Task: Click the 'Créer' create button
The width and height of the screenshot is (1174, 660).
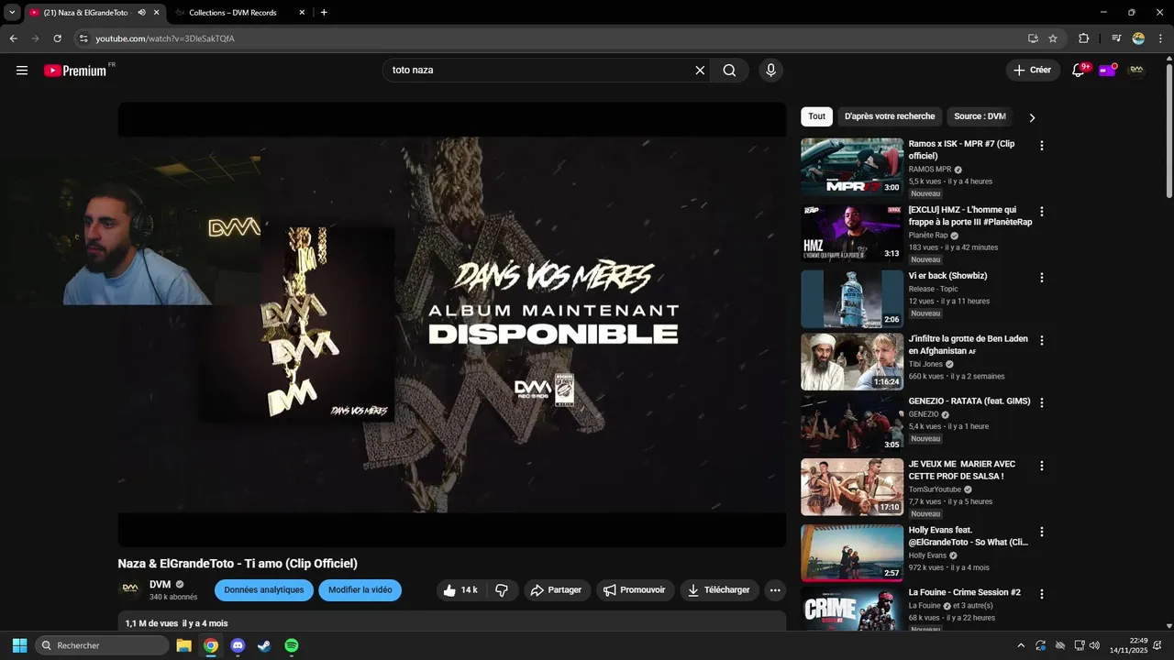Action: point(1033,71)
